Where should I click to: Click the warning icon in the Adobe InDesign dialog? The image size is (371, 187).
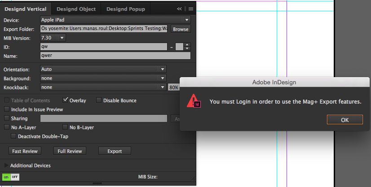pos(194,101)
